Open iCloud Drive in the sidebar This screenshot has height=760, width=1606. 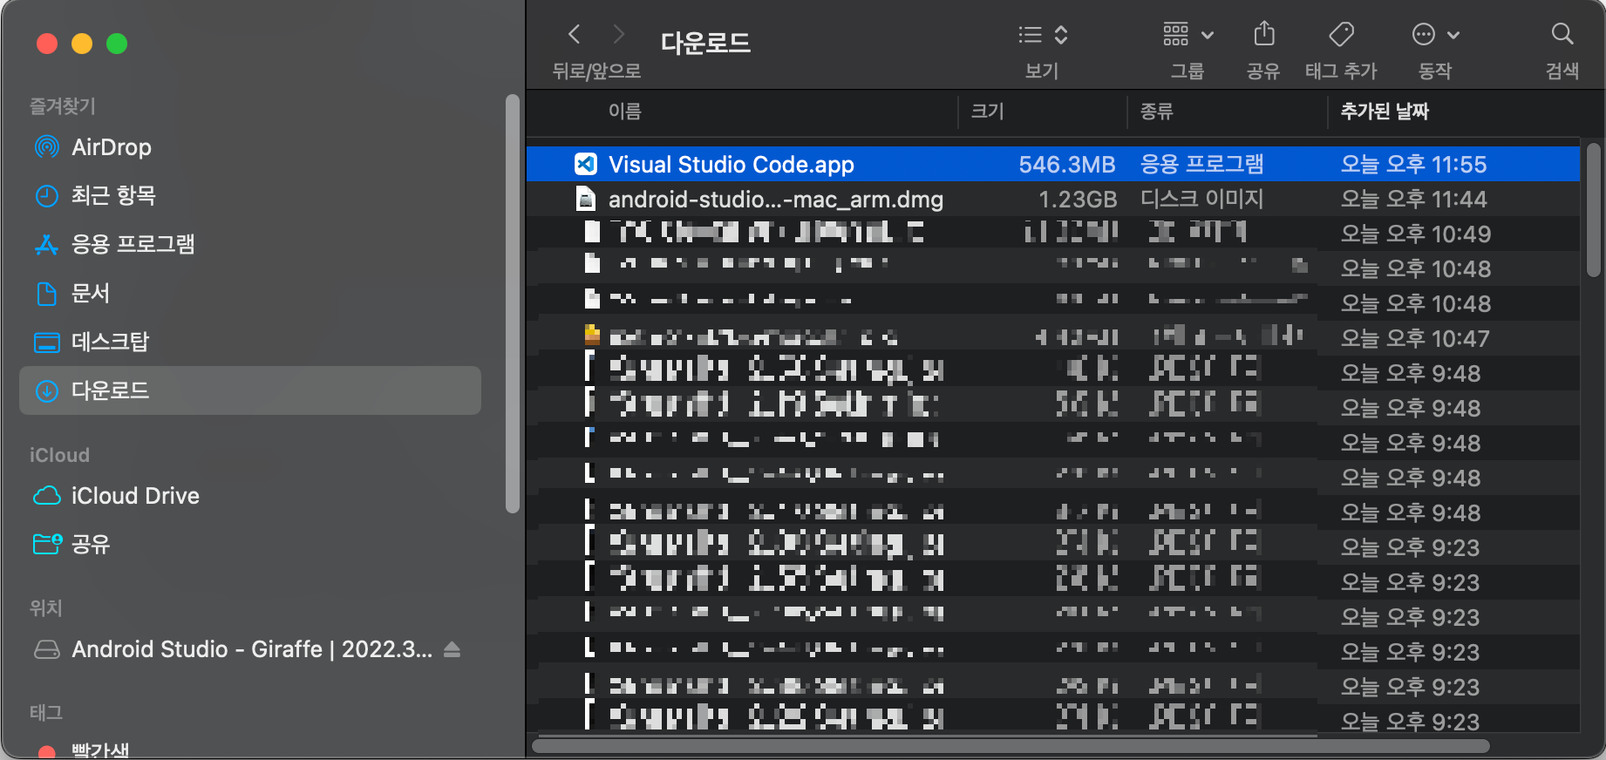coord(249,496)
